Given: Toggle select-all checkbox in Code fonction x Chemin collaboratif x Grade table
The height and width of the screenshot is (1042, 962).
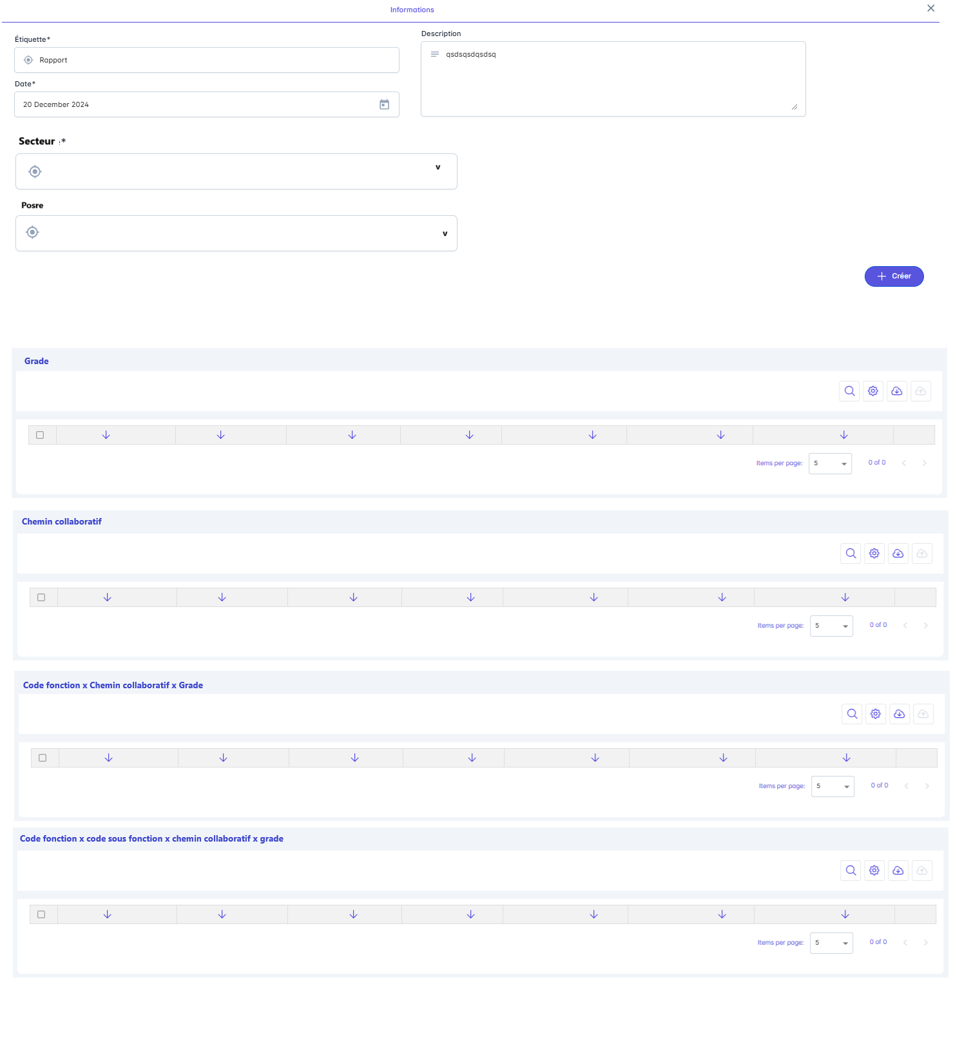Looking at the screenshot, I should tap(43, 758).
